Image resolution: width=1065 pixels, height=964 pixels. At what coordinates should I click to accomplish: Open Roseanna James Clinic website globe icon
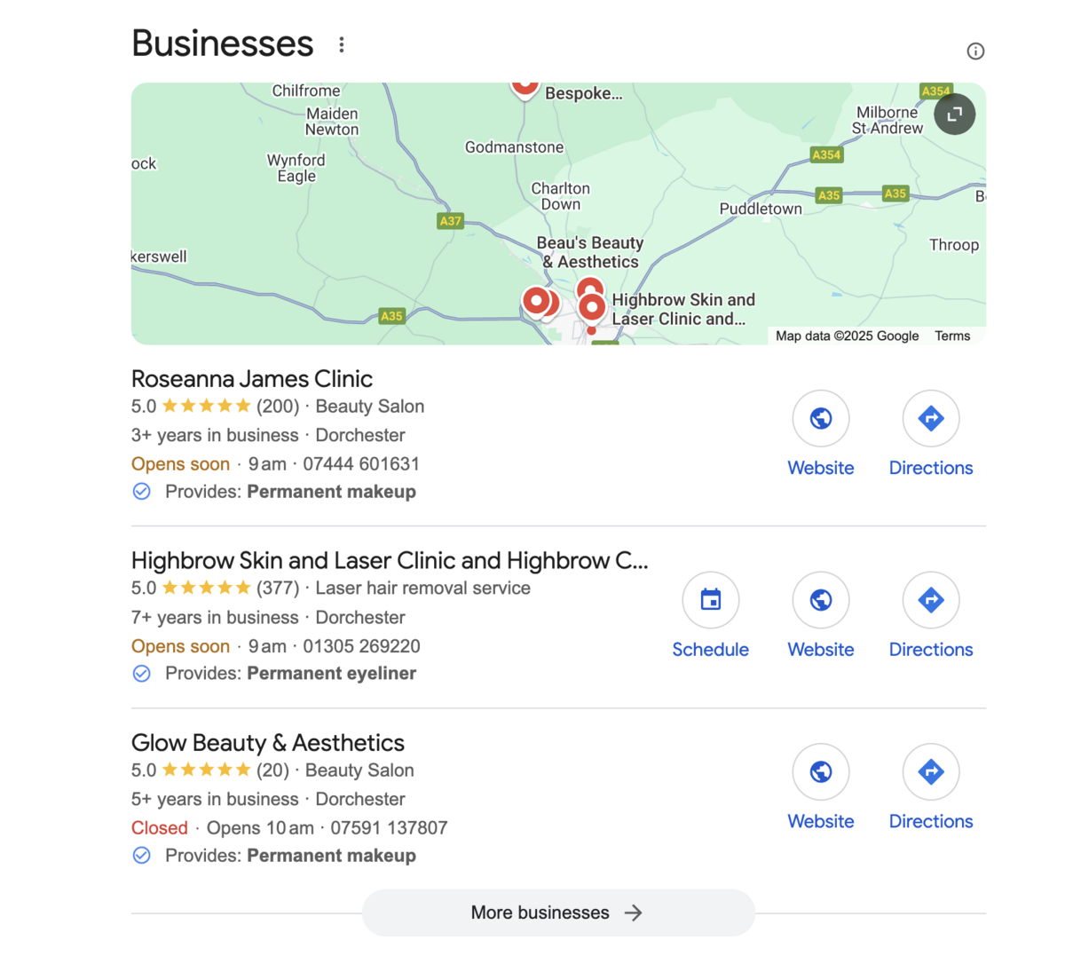(x=821, y=418)
